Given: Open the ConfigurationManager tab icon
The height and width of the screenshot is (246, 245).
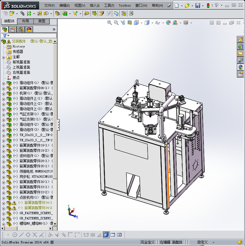Looking at the screenshot, I should click(21, 29).
